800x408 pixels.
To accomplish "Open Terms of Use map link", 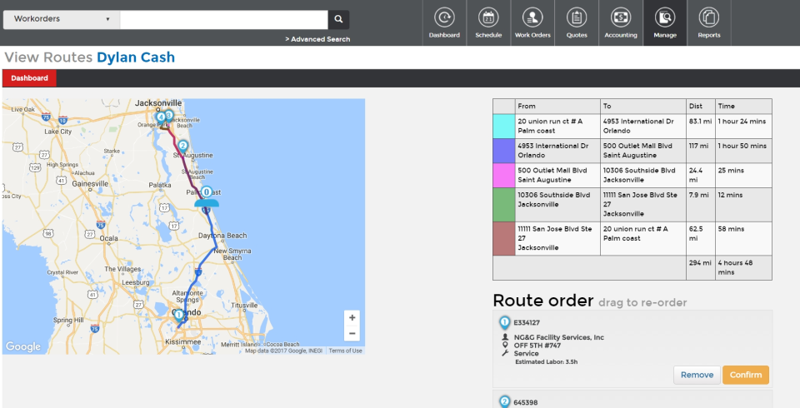I will click(x=345, y=351).
